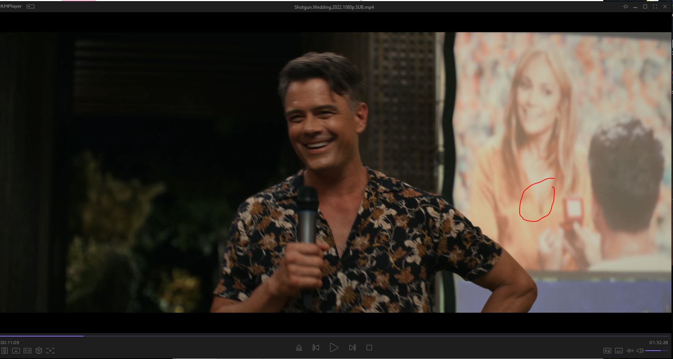Toggle HW hardware acceleration
The image size is (673, 359).
[607, 351]
